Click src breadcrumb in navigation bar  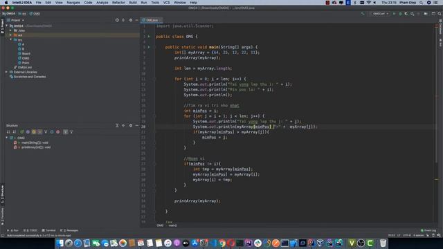22,14
